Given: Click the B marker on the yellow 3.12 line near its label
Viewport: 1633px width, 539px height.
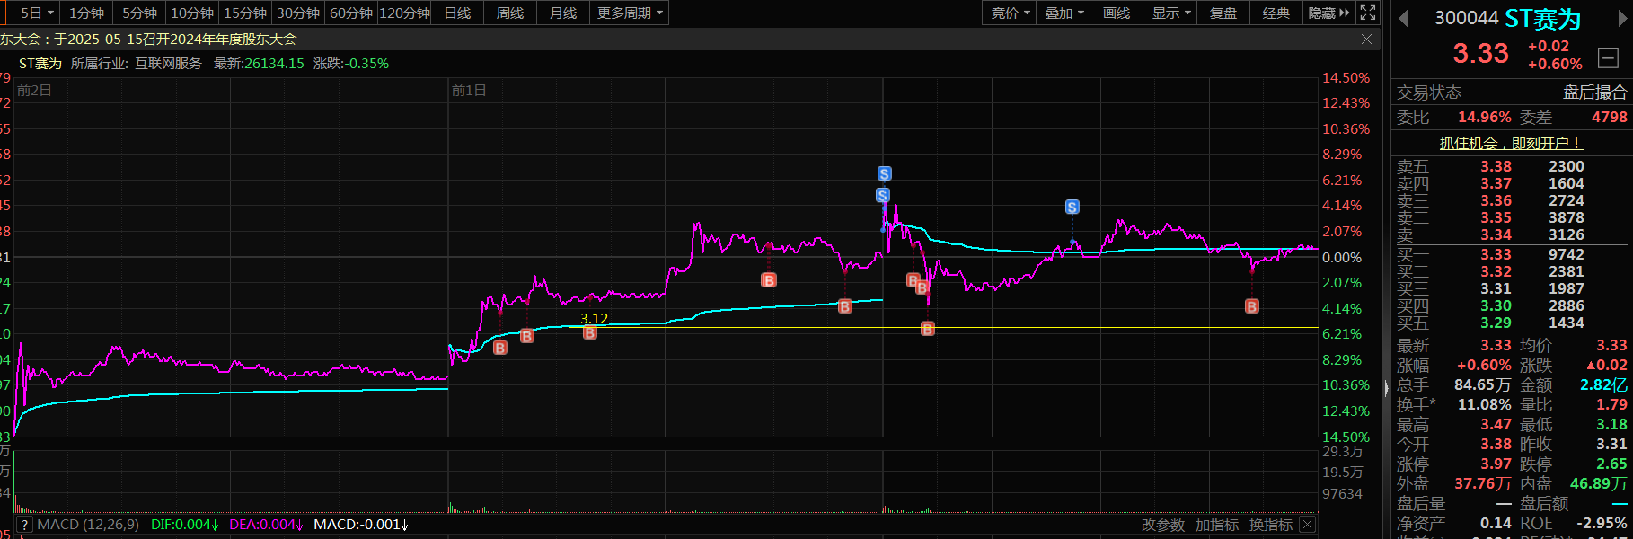Looking at the screenshot, I should pos(590,332).
